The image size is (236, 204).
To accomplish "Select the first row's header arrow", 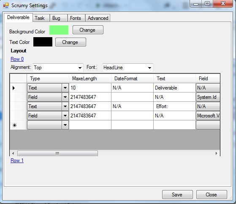I will (x=14, y=88).
